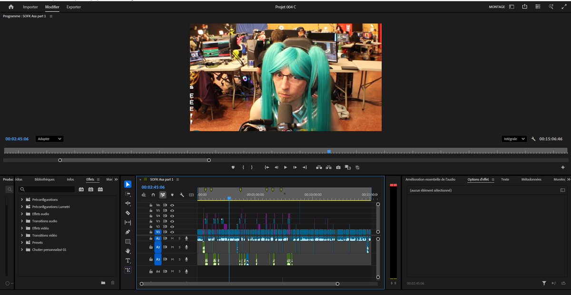Step forward one frame

pyautogui.click(x=295, y=167)
